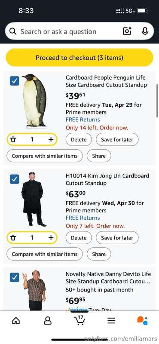Image resolution: width=159 pixels, height=344 pixels.
Task: Open Danny Devito cutout product thumbnail
Action: click(34, 290)
